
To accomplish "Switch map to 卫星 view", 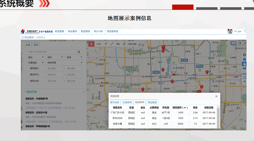I will click(239, 43).
